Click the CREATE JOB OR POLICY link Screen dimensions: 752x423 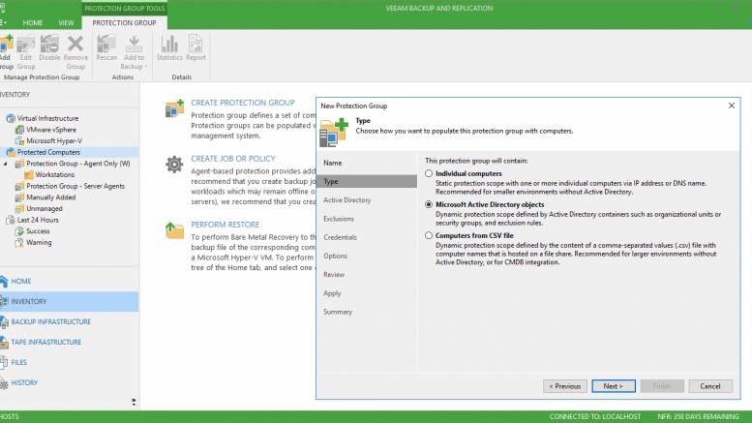click(x=233, y=159)
